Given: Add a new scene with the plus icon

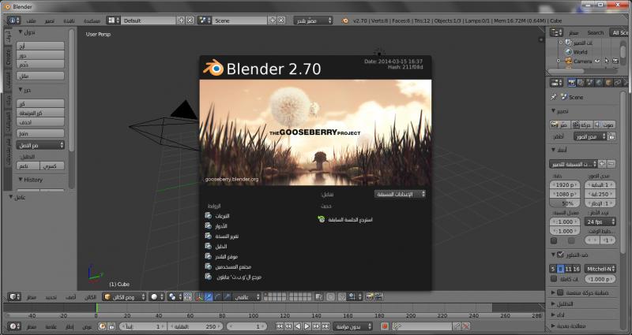Looking at the screenshot, I should pyautogui.click(x=273, y=20).
